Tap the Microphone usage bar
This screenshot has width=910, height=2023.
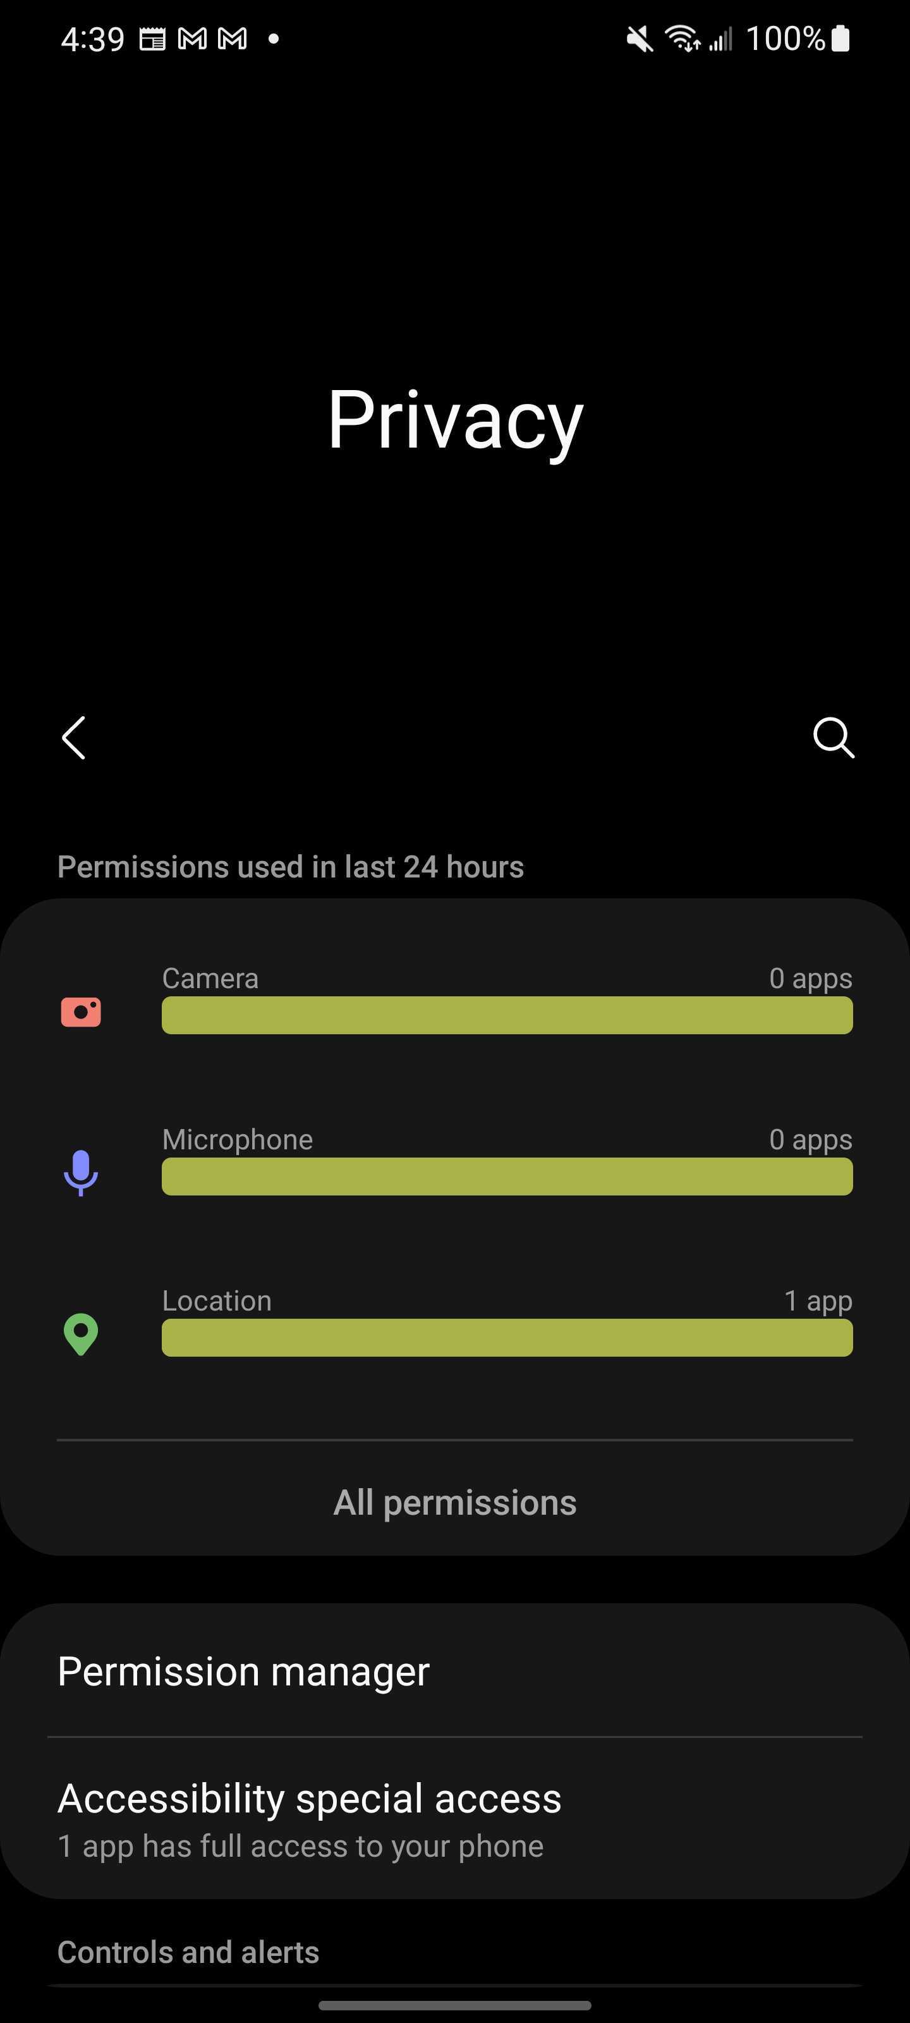(507, 1177)
